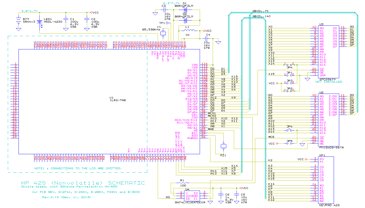Click the NOTE1 LCD connections omitted note
The height and width of the screenshot is (208, 365).
[78, 168]
